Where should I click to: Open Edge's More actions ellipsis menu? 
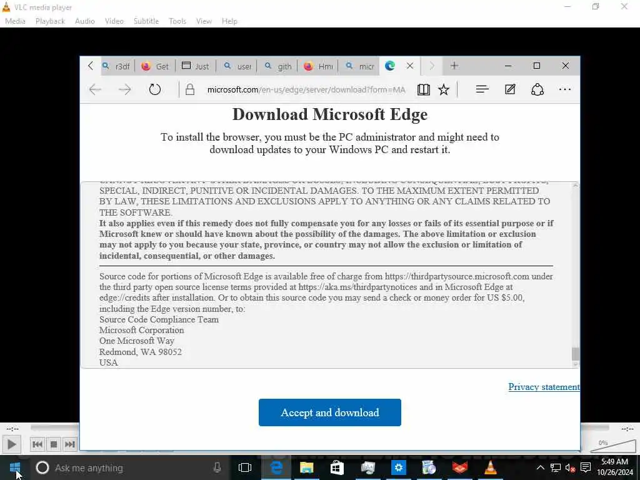565,89
